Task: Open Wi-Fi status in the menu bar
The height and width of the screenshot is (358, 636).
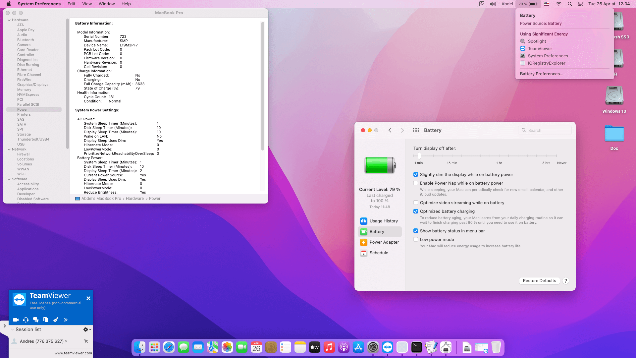Action: tap(558, 4)
